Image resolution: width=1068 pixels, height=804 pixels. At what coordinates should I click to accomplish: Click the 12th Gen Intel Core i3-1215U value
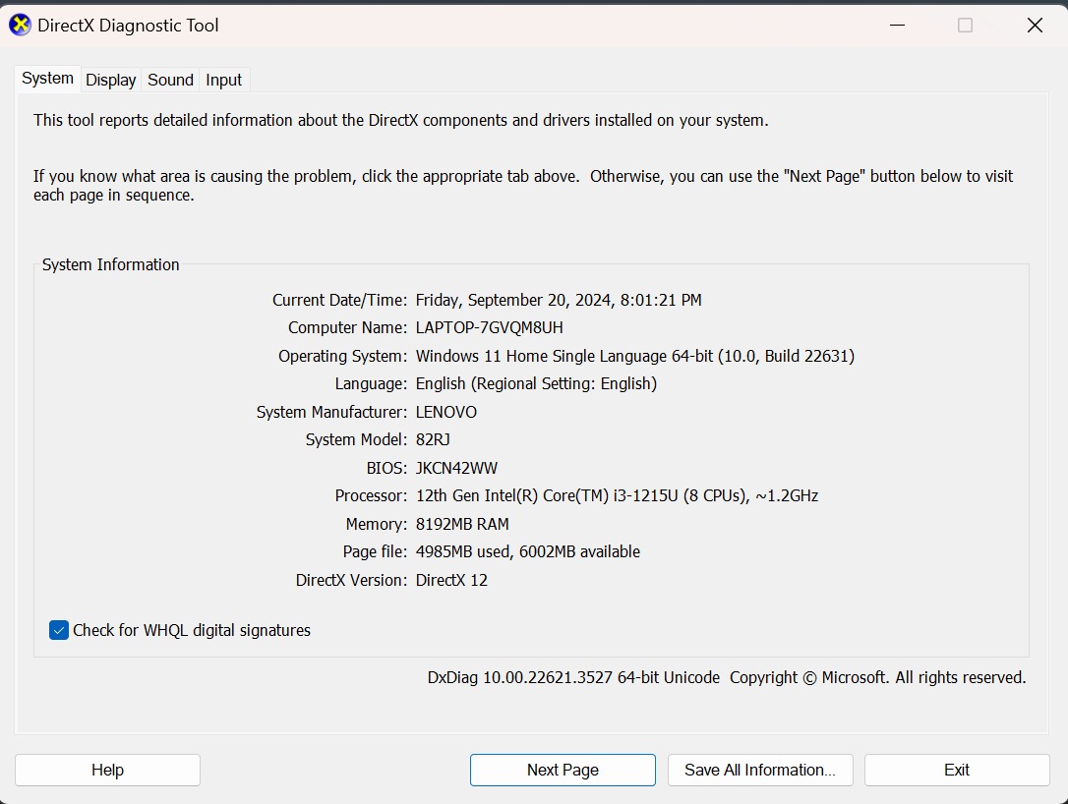617,495
